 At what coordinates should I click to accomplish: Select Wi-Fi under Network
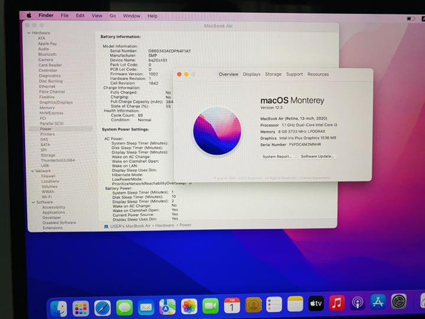tap(47, 197)
